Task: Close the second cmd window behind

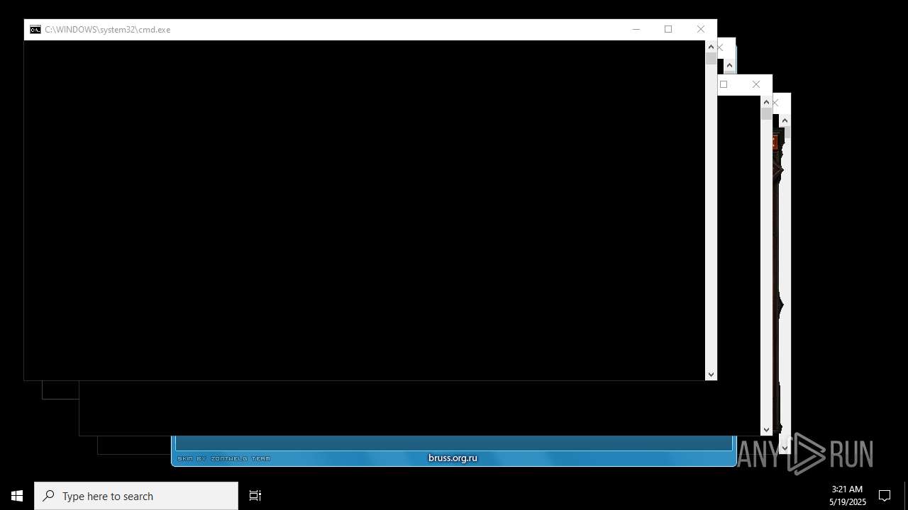Action: pos(721,47)
